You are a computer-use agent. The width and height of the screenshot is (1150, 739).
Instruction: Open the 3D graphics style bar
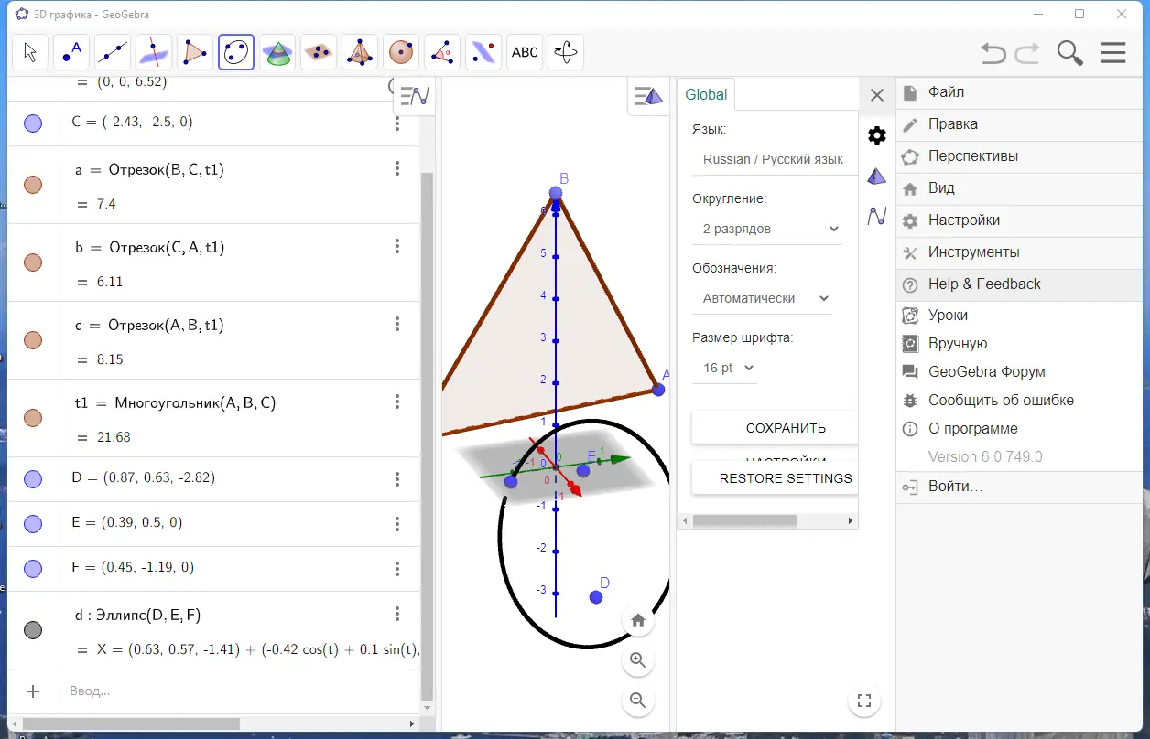649,96
